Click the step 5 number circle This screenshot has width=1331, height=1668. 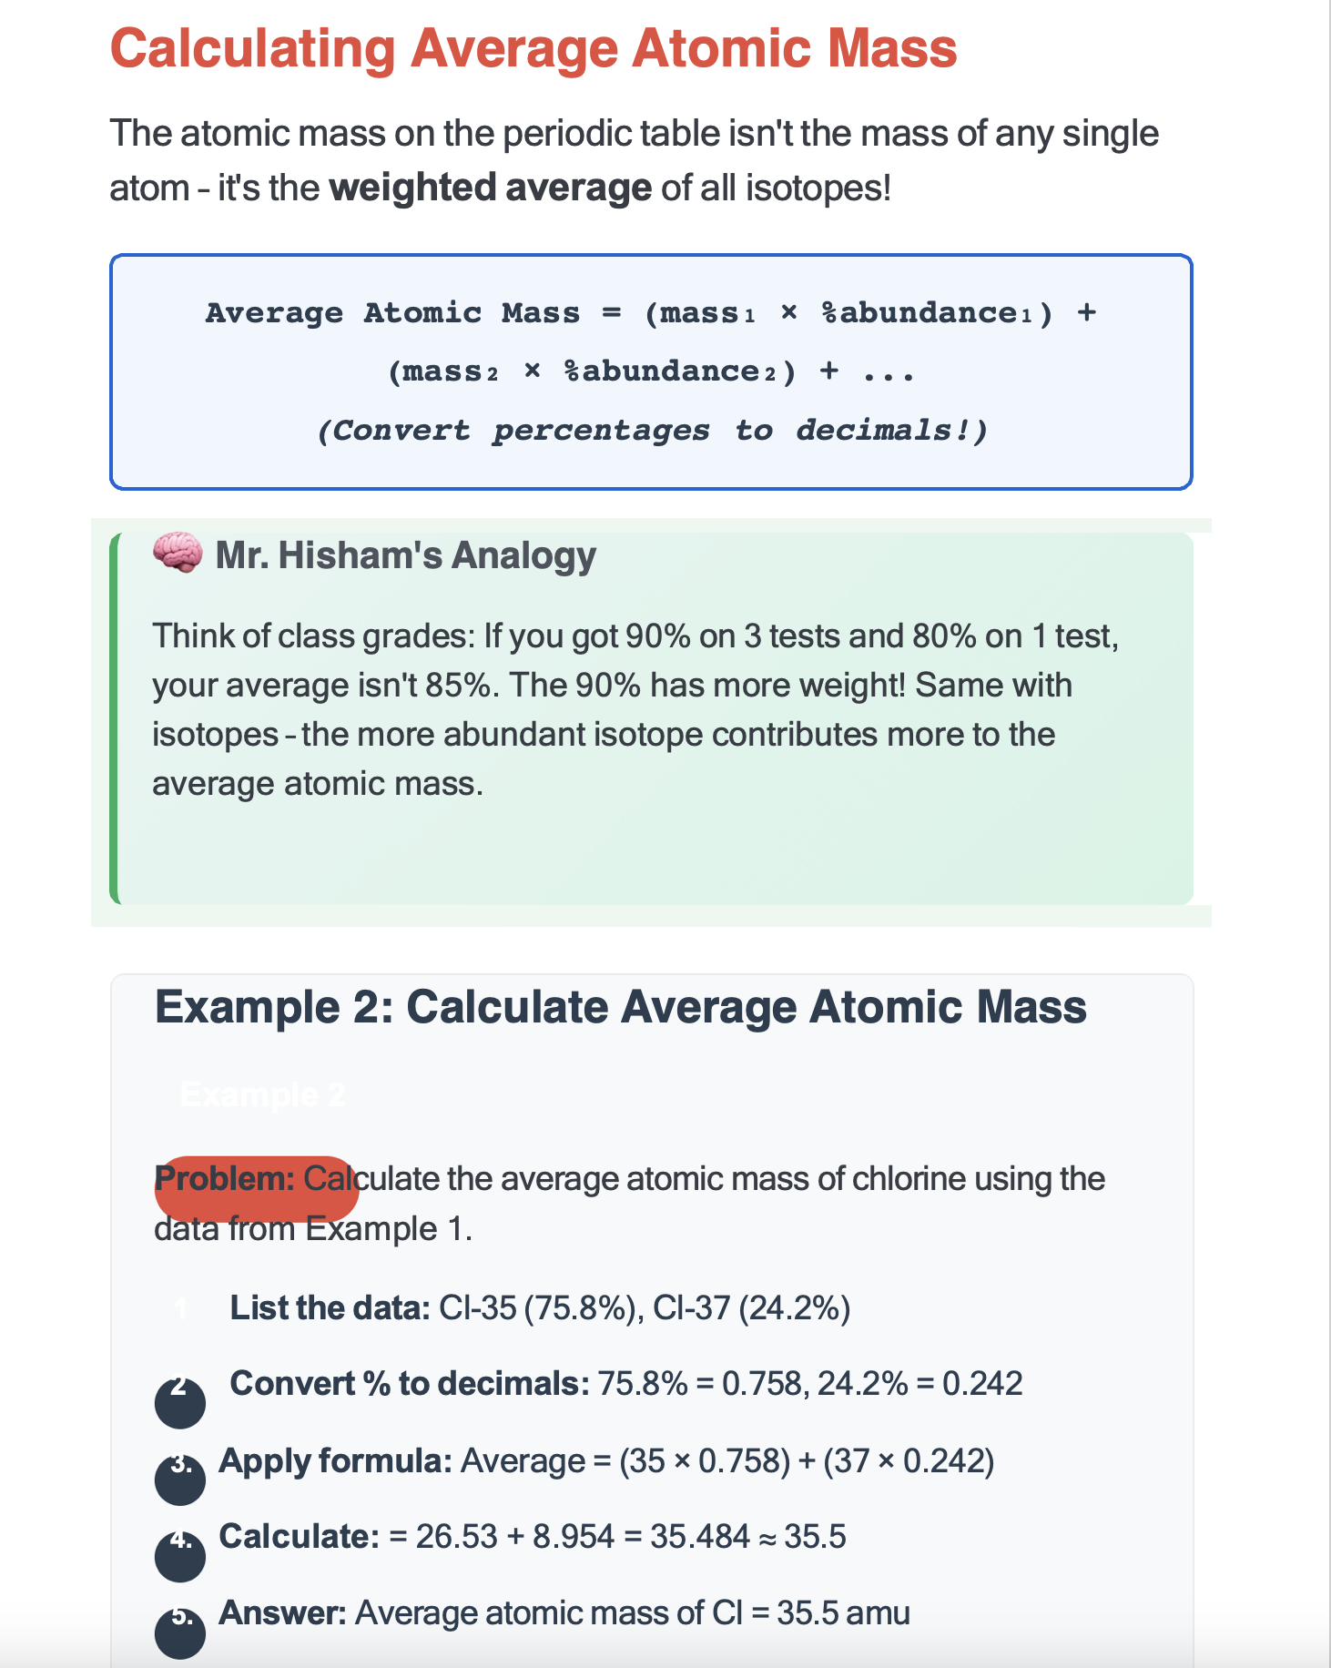point(180,1632)
